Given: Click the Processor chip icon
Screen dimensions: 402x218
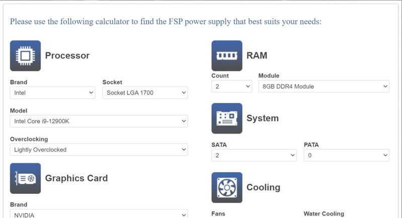Looking at the screenshot, I should [25, 56].
